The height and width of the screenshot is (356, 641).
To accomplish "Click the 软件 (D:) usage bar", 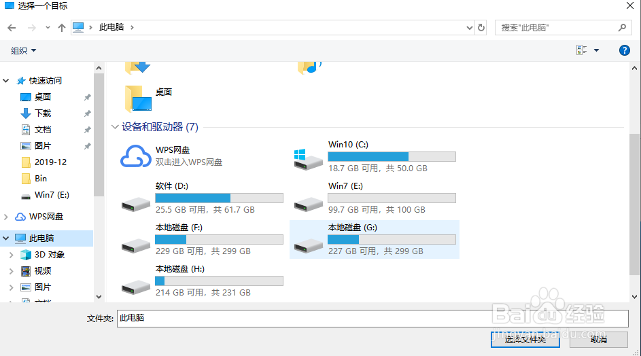I will point(219,198).
